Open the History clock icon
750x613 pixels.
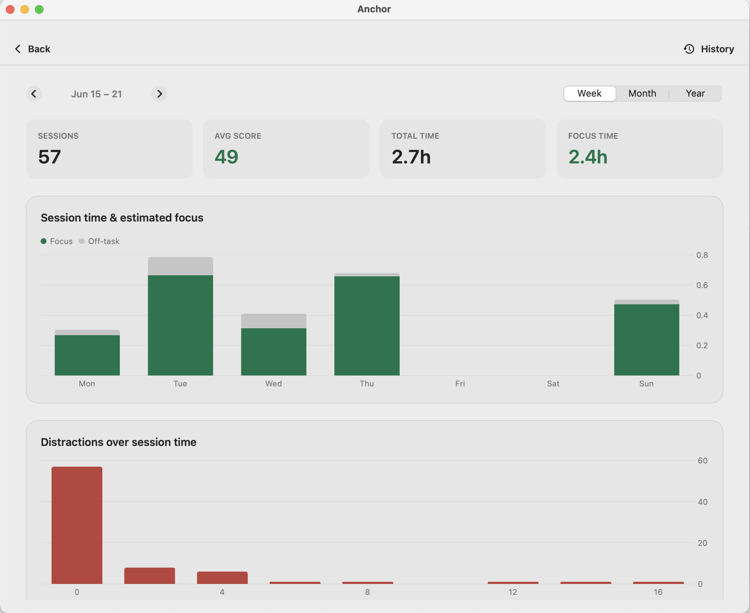(689, 49)
